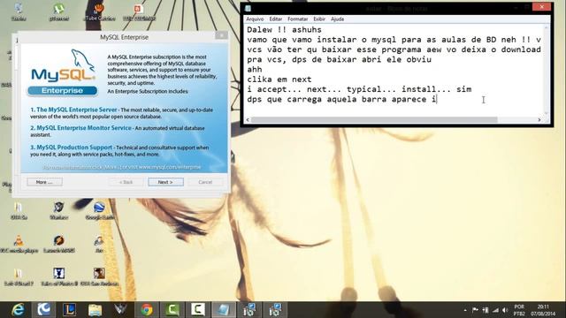Show hidden system tray icons
Screen dimensions: 566x318
[465, 310]
